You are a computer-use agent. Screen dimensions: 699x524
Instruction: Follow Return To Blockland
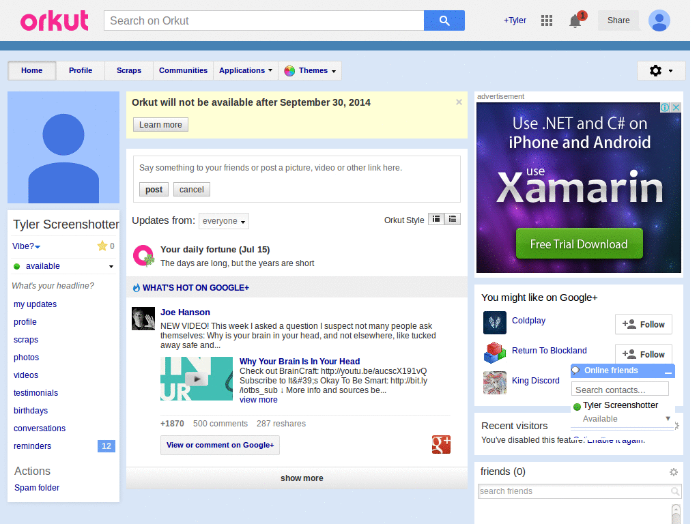click(643, 354)
